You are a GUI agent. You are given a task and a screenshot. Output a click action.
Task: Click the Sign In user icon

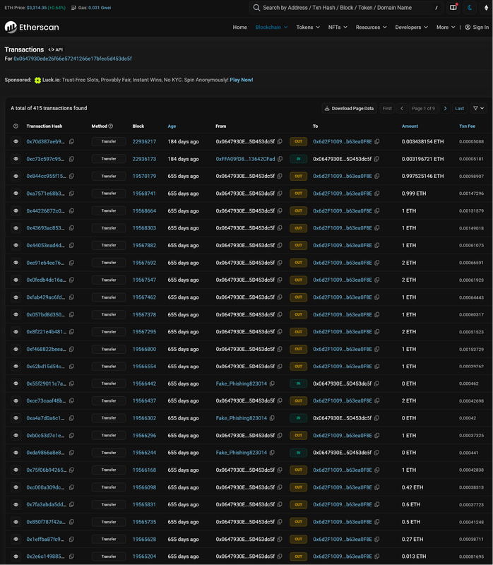click(468, 27)
